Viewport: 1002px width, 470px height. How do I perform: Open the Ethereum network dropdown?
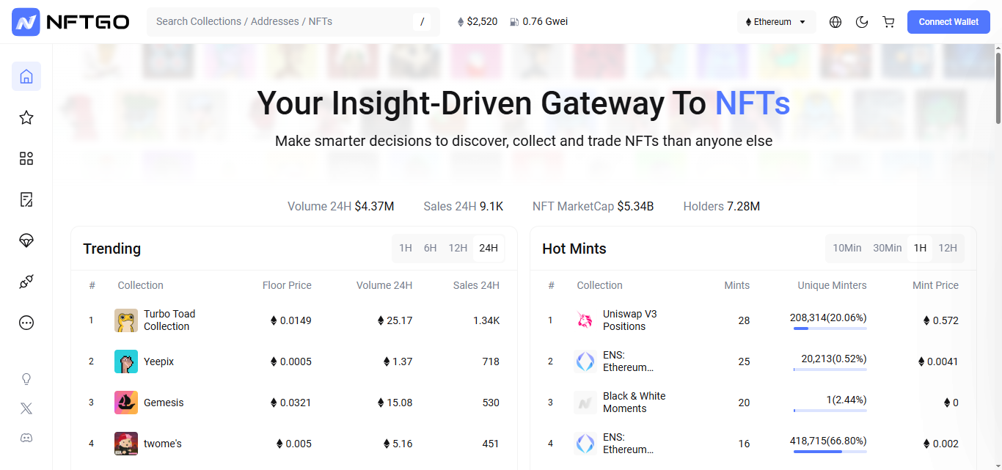click(776, 22)
